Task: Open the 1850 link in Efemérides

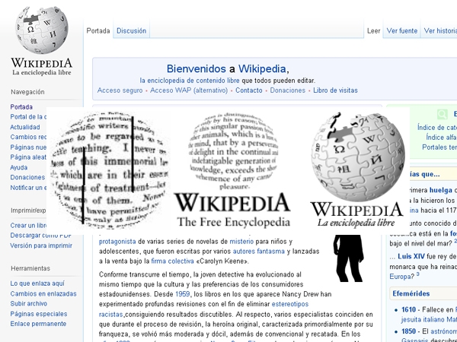Action: click(x=408, y=331)
